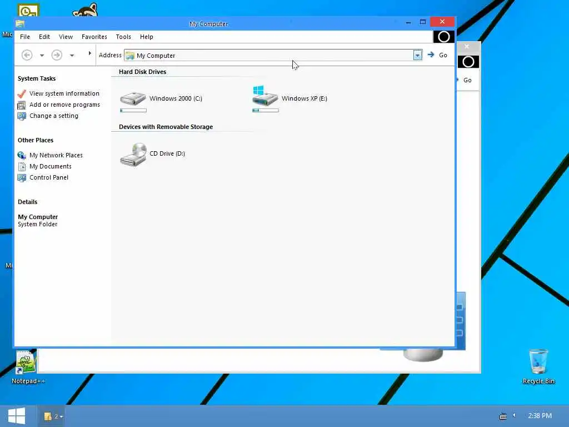Click View system information link

point(64,93)
